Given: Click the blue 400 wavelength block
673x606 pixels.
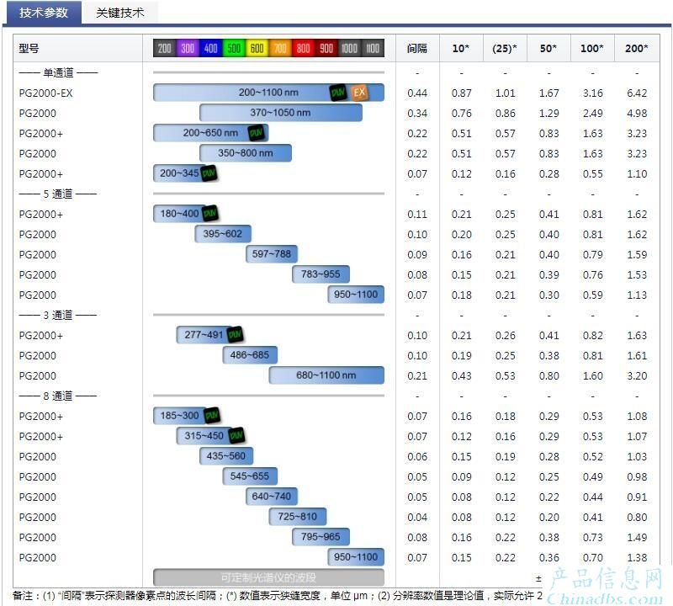Looking at the screenshot, I should click(x=211, y=48).
